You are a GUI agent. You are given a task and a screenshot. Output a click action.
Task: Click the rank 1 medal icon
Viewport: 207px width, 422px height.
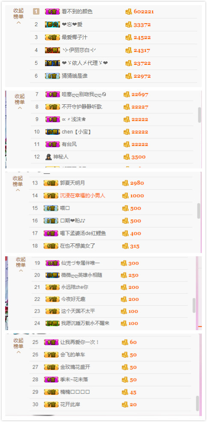[36, 12]
